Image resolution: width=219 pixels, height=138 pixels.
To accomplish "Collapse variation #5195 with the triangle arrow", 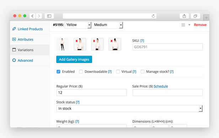I will click(189, 25).
